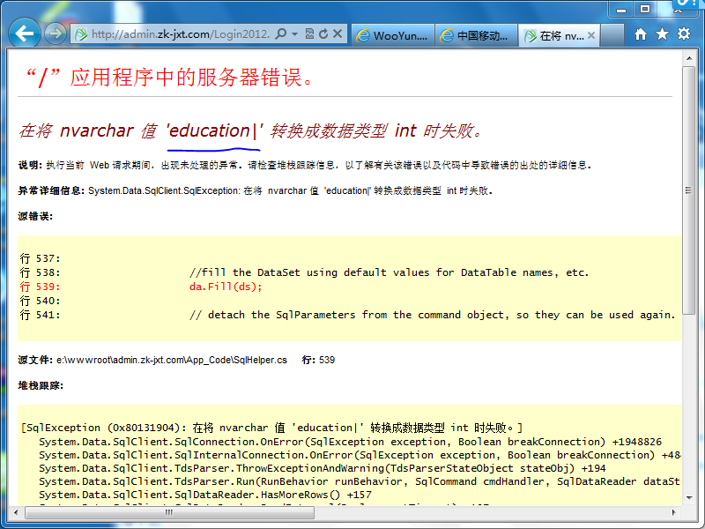
Task: Toggle the Compatibility View icon
Action: click(309, 34)
